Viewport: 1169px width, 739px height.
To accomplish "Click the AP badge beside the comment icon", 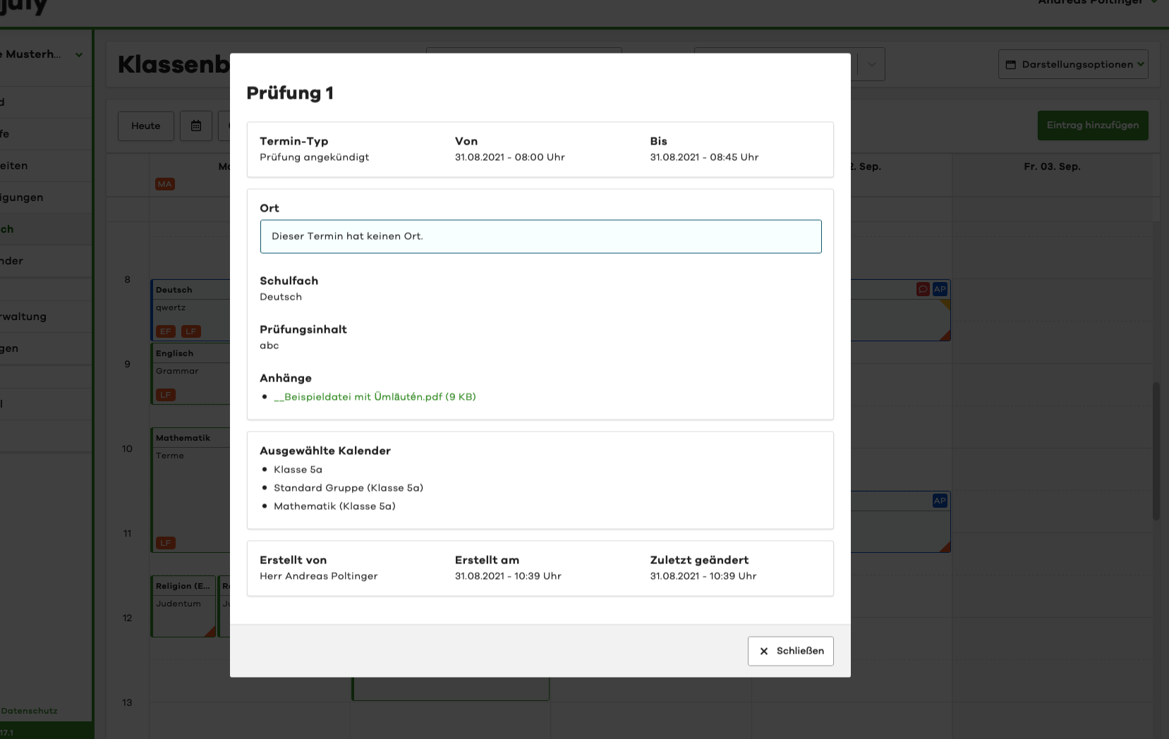I will (940, 289).
